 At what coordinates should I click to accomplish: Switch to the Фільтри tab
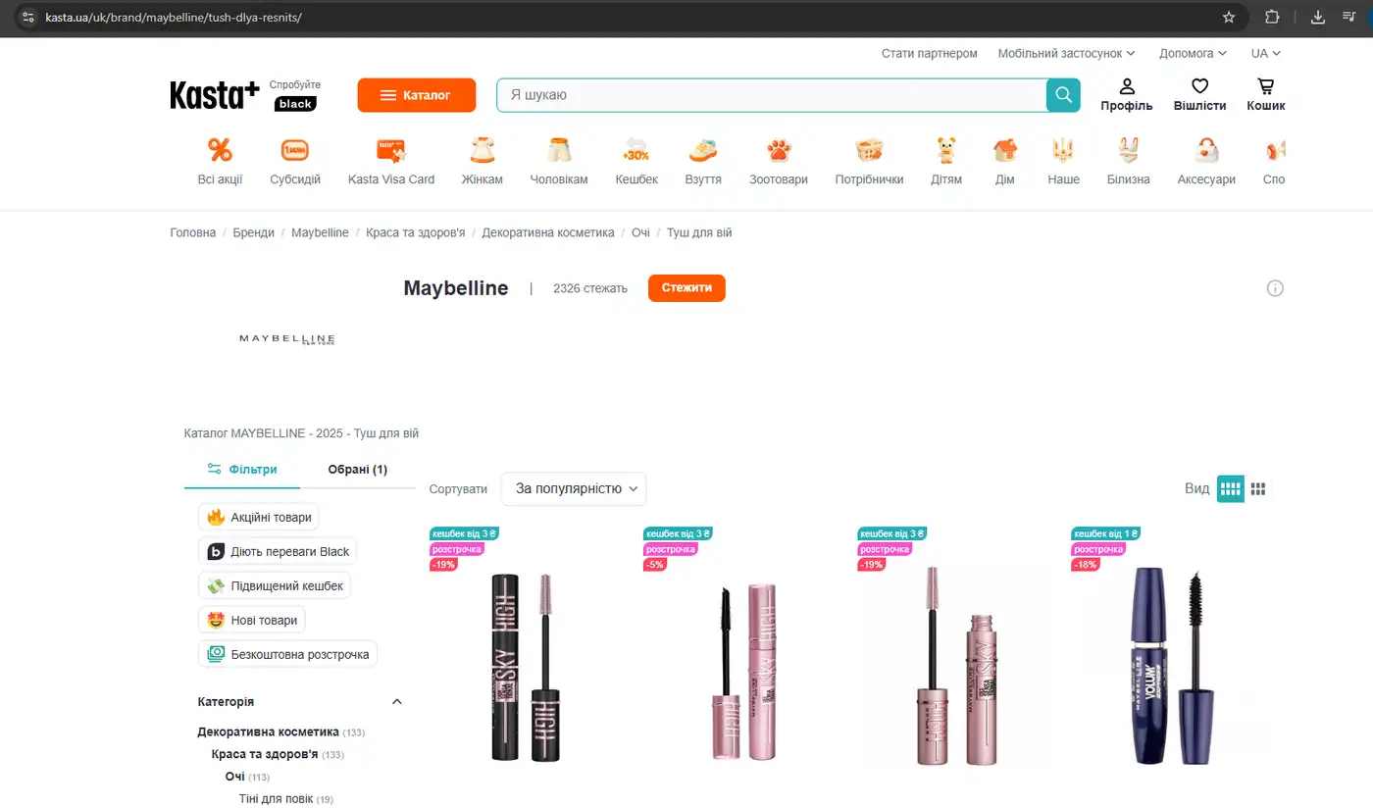coord(242,470)
